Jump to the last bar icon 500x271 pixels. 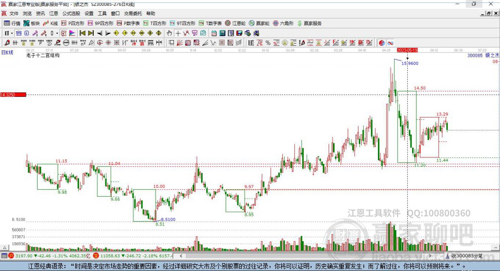pos(91,33)
